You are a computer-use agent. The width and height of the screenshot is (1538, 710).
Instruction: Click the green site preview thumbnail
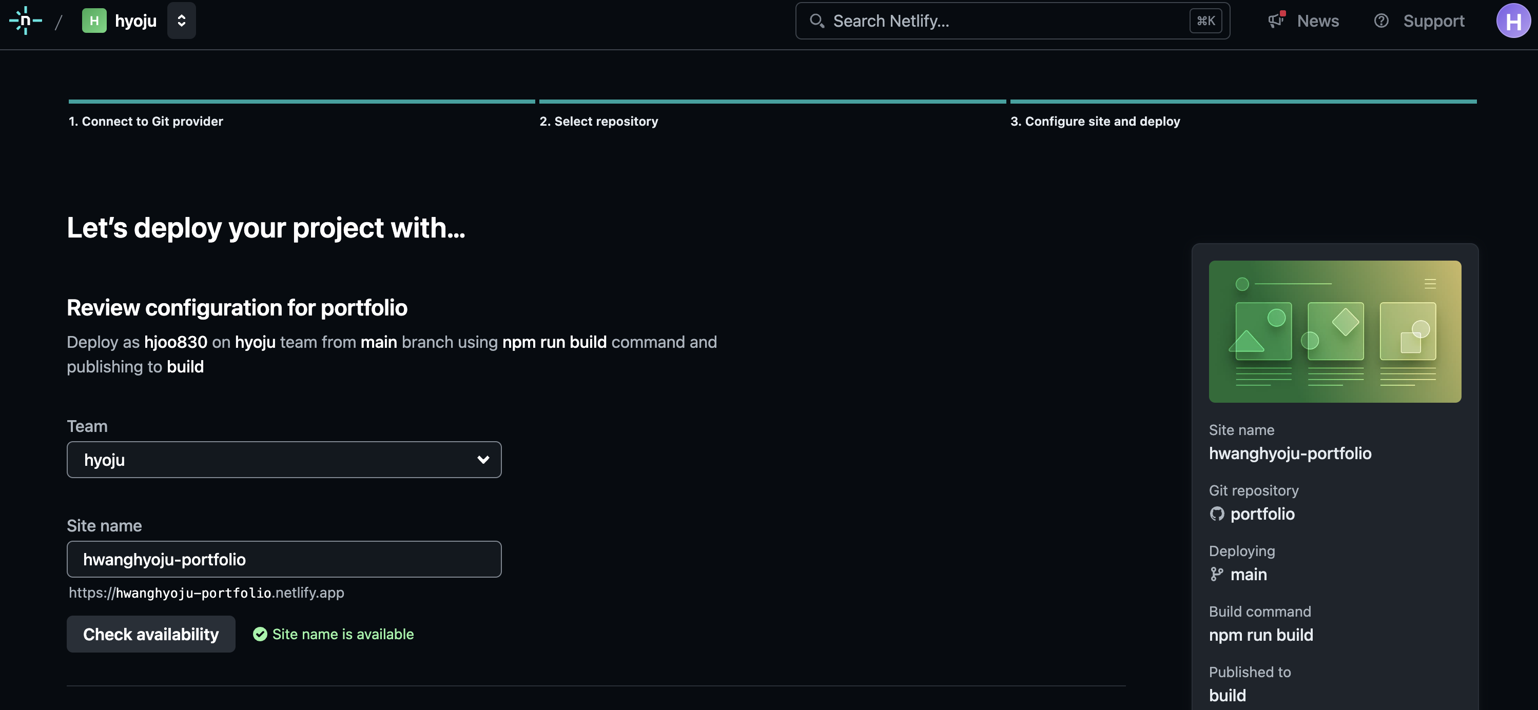(x=1334, y=331)
